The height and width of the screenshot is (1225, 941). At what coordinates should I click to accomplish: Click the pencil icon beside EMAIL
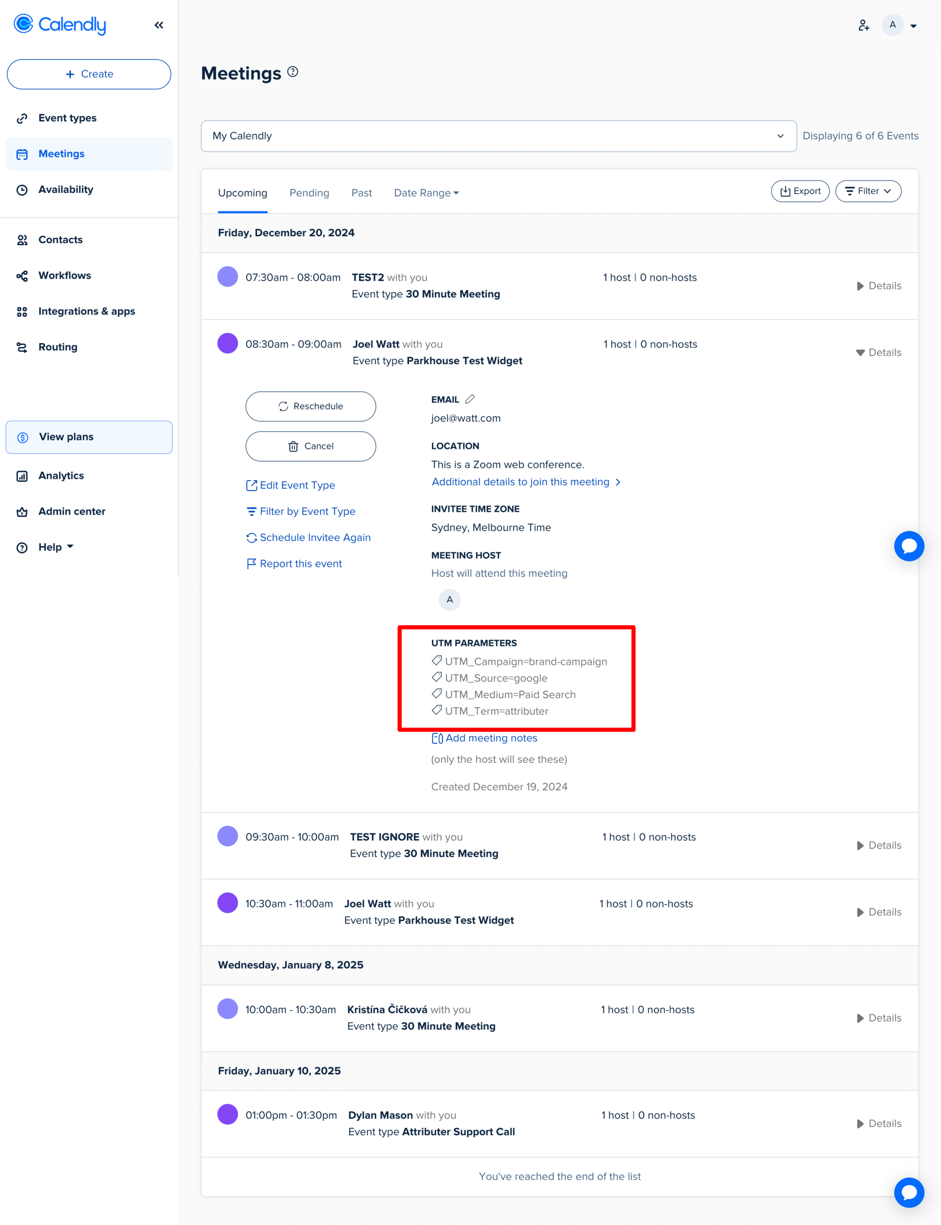pyautogui.click(x=470, y=399)
